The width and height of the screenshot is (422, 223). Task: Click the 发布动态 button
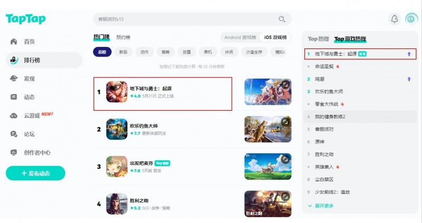35,173
